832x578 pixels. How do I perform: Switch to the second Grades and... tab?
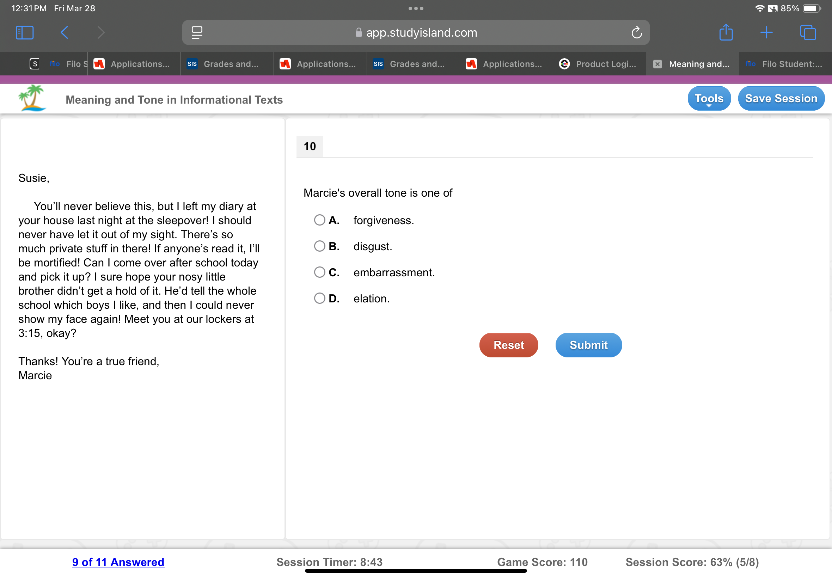(413, 64)
